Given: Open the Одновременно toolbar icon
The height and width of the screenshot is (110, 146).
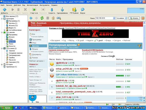Looking at the screenshot, I should [62, 10].
